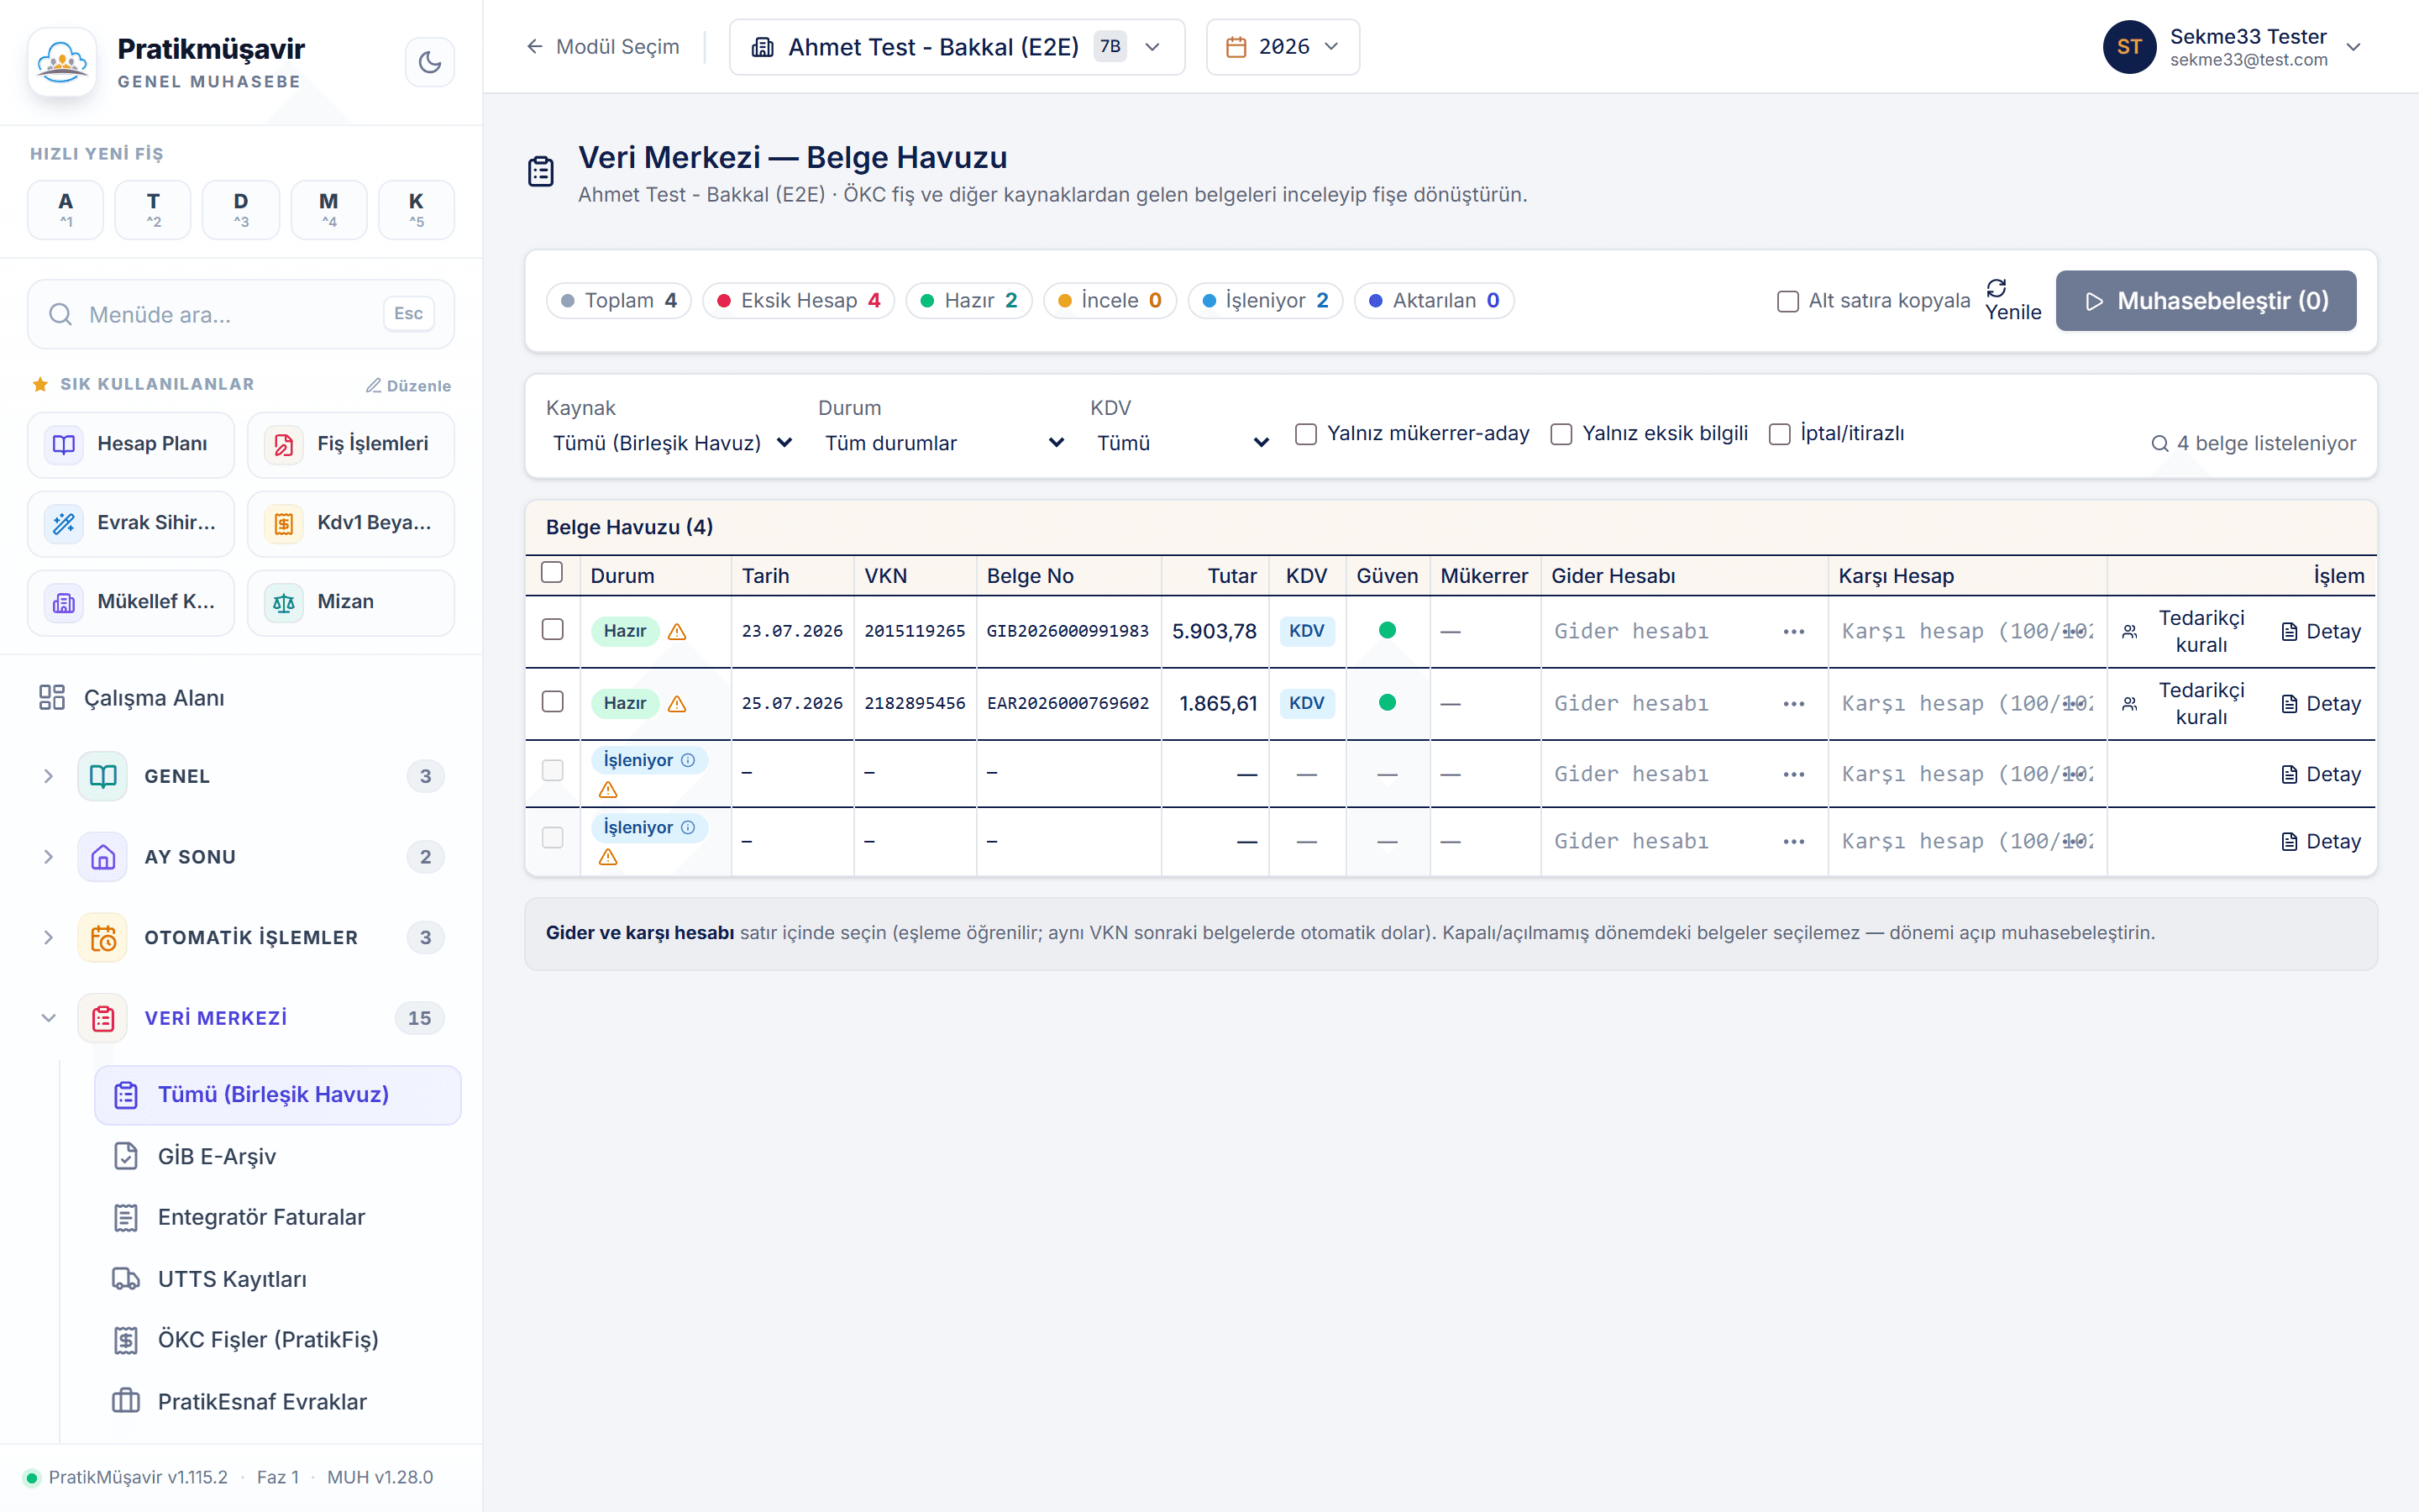The width and height of the screenshot is (2419, 1512).
Task: Open Mizan favorite shortcut
Action: [x=351, y=602]
